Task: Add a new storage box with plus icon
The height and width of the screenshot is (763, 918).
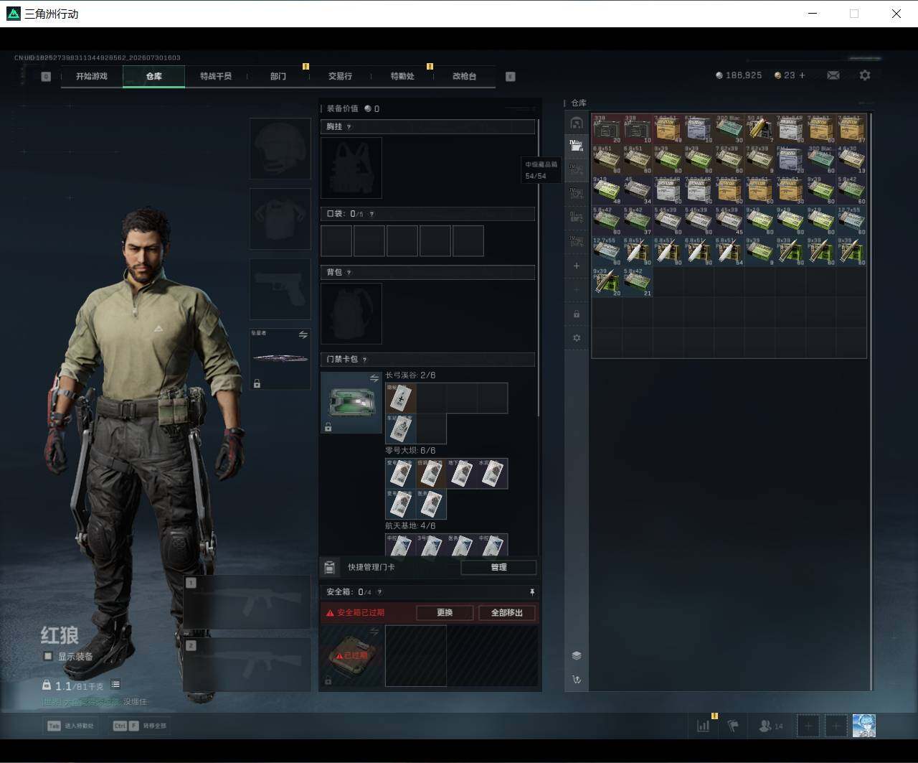Action: (x=577, y=266)
